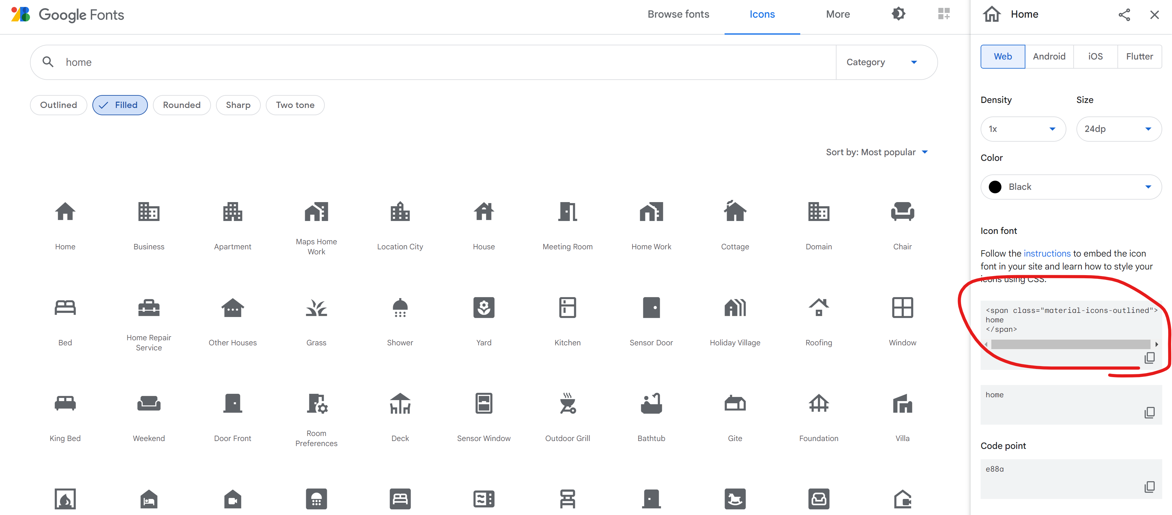Open the instructions link
Image resolution: width=1172 pixels, height=515 pixels.
1047,253
